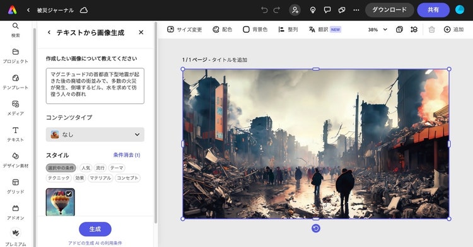Open 翻訳 translate tool
Image resolution: width=473 pixels, height=247 pixels.
(x=325, y=30)
